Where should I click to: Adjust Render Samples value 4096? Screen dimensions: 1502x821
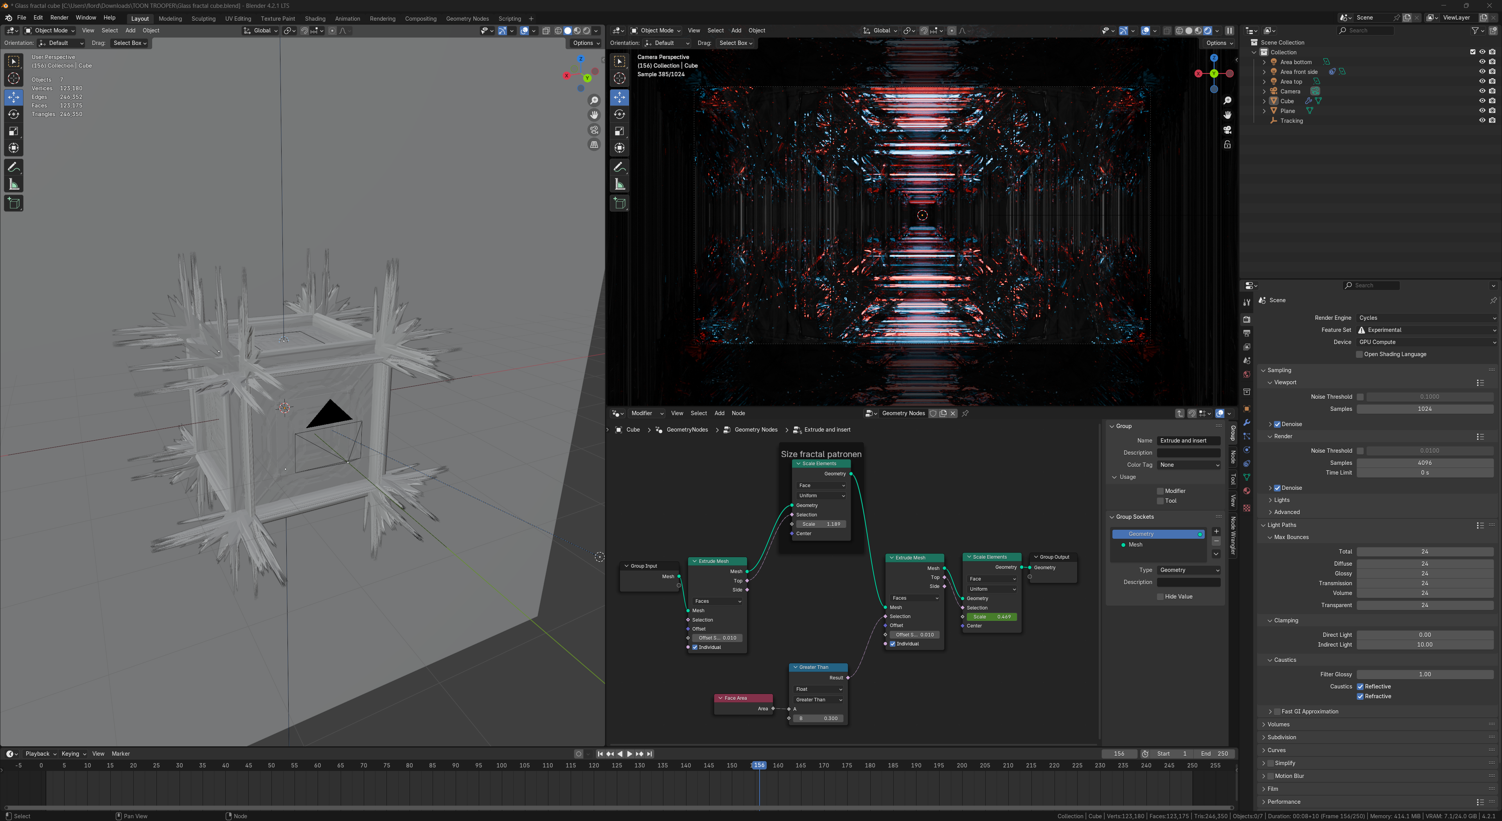[x=1425, y=462]
